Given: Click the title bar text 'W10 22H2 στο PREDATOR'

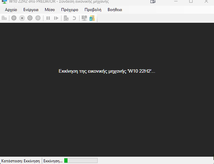Looking at the screenshot, I should pos(32,2).
